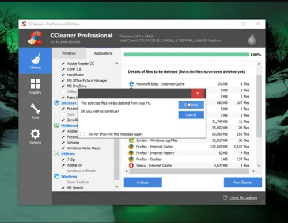Click Firefox icon beside Internet History

[131, 153]
